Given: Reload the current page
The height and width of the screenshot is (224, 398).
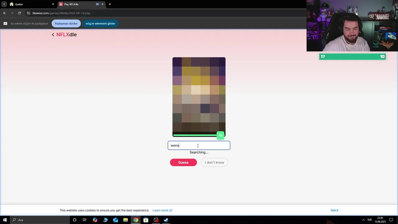Looking at the screenshot, I should (19, 13).
